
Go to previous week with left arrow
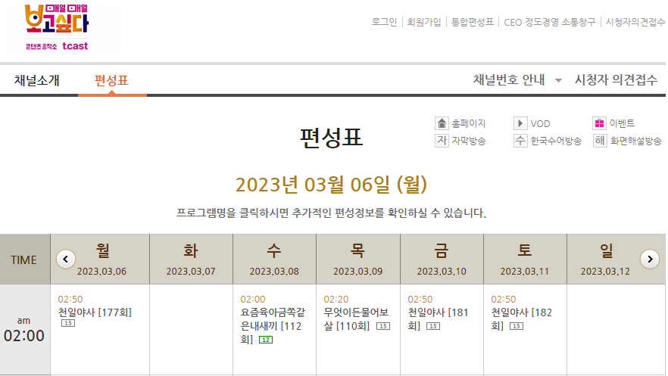pos(66,259)
